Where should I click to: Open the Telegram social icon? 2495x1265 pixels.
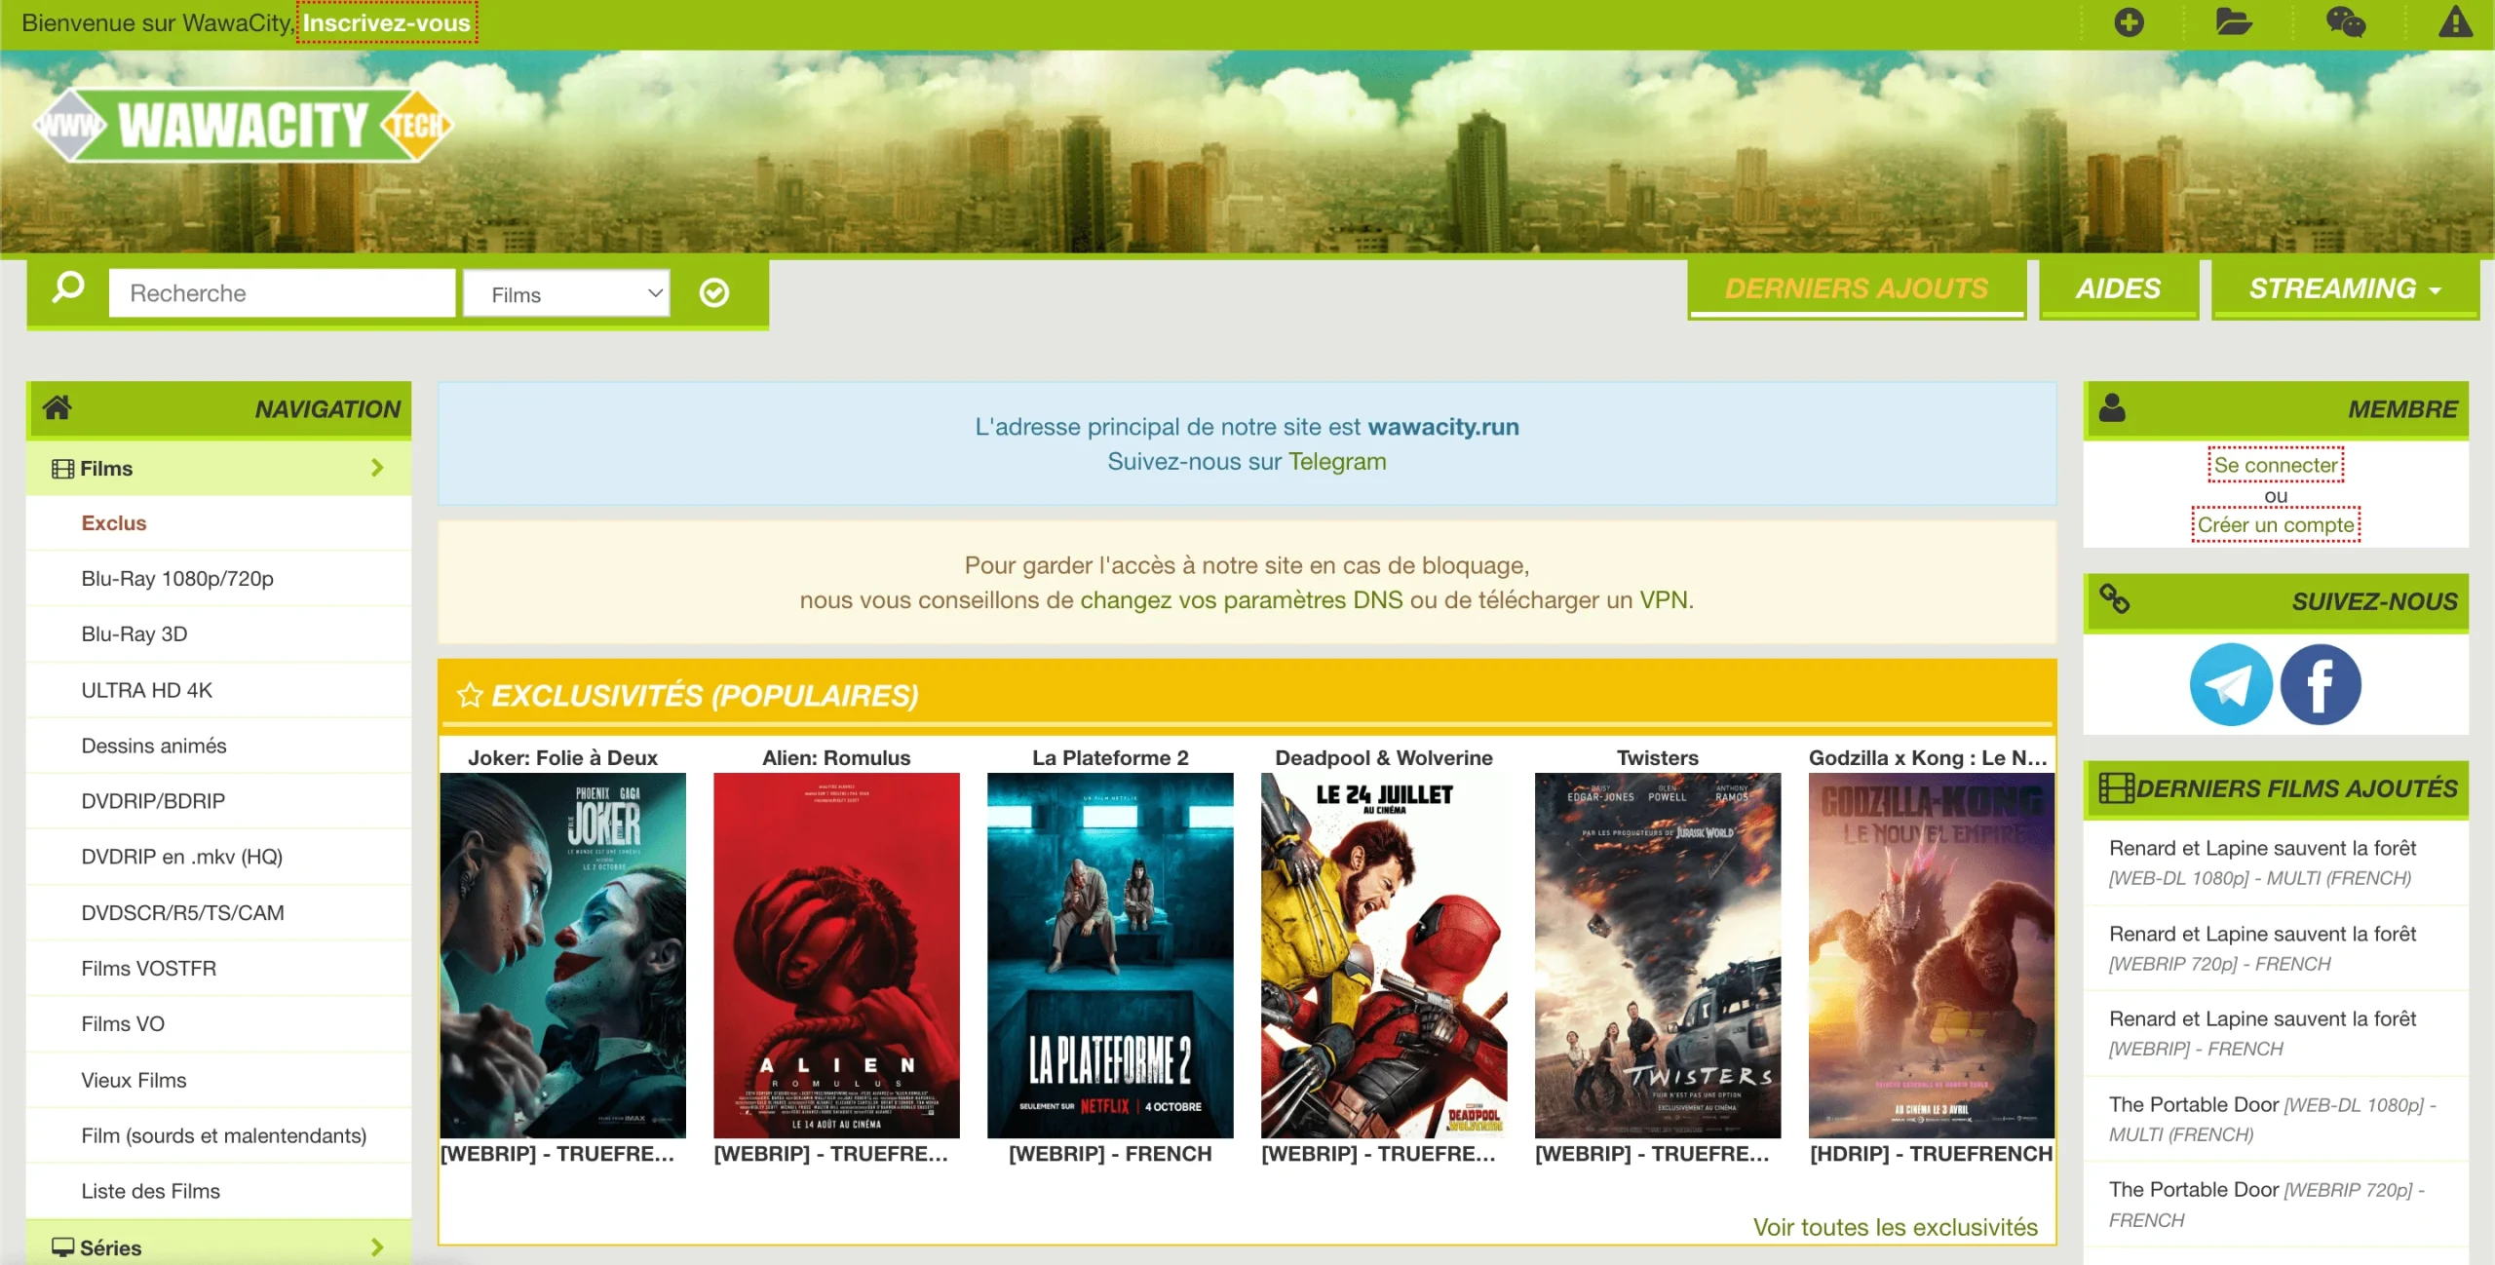2230,684
